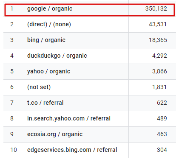Click the (direct) / (none) source label

[x=49, y=24]
